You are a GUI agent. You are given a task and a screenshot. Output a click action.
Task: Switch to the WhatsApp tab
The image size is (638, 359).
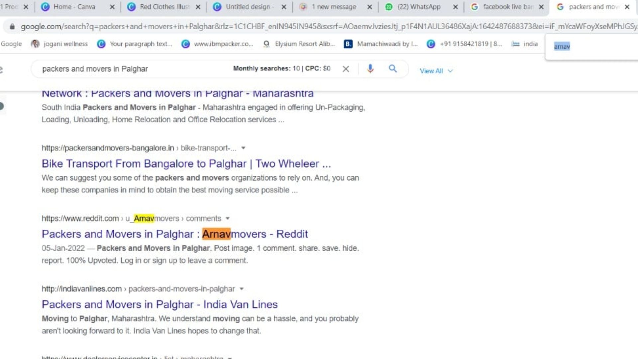[x=418, y=7]
